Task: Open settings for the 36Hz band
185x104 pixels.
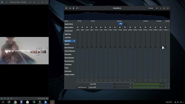Action: tap(87, 27)
